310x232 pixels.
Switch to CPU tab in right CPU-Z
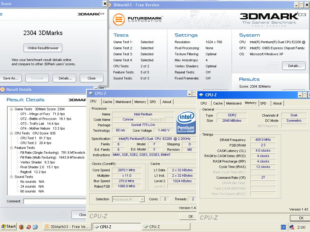204,103
